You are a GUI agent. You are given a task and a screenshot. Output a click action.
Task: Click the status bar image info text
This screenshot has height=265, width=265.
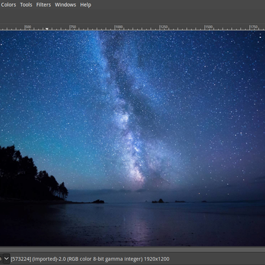[90, 259]
